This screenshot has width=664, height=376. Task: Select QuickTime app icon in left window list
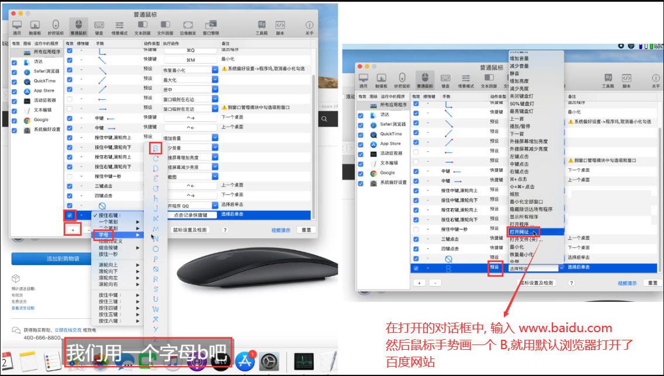click(x=27, y=81)
